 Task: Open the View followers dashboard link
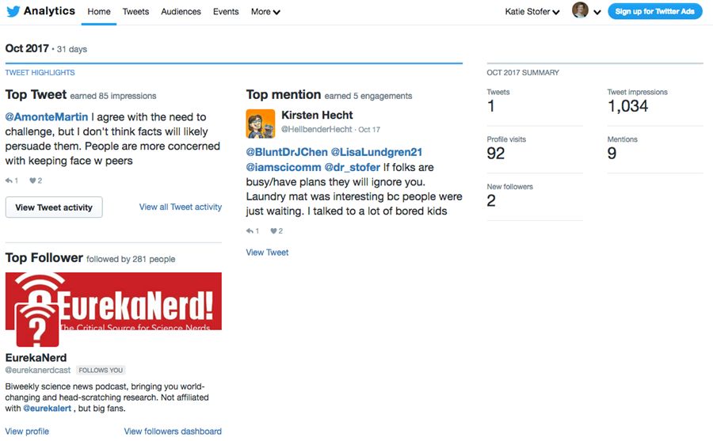pos(173,431)
